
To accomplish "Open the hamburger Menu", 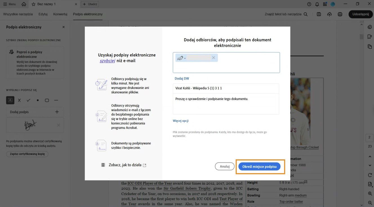I will pyautogui.click(x=9, y=4).
